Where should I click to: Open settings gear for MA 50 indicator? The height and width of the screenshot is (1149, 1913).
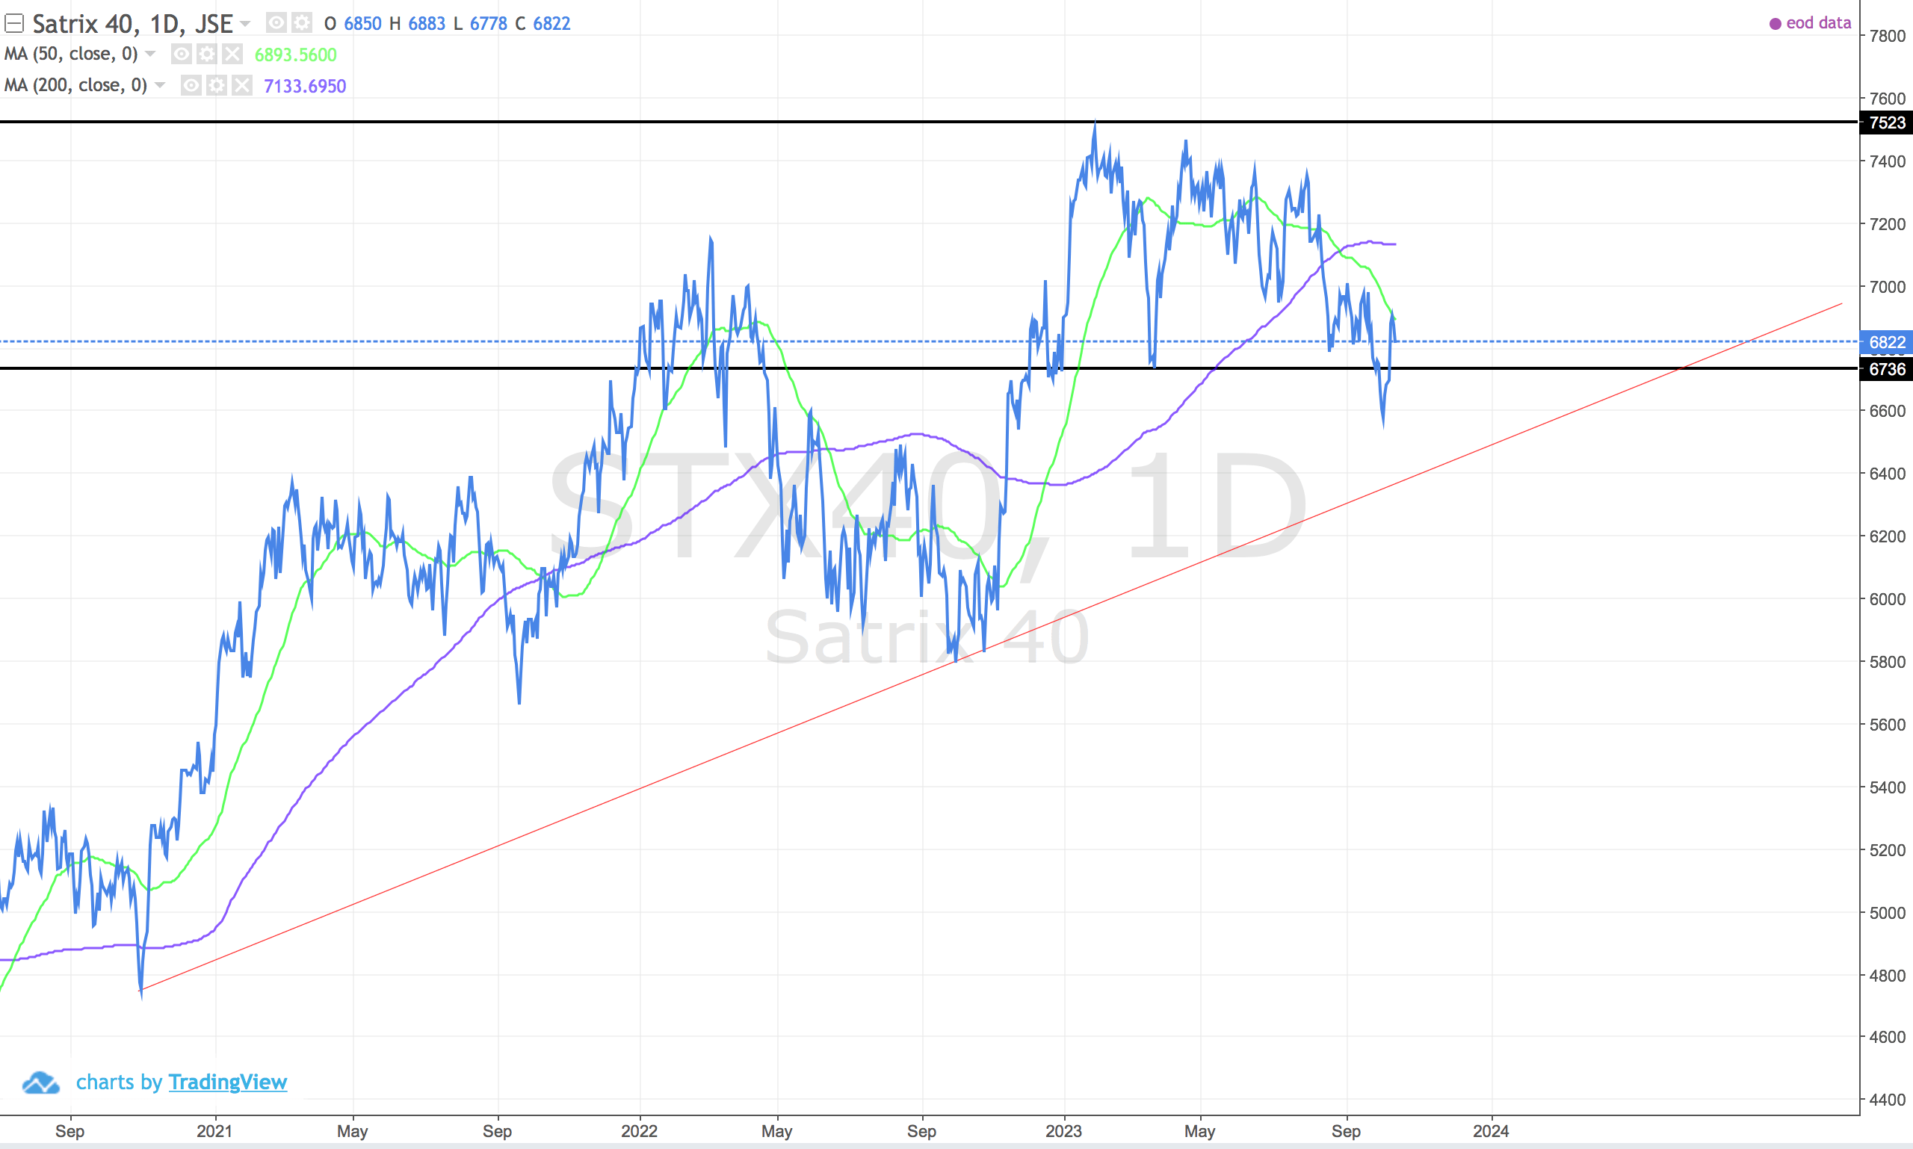pos(207,55)
